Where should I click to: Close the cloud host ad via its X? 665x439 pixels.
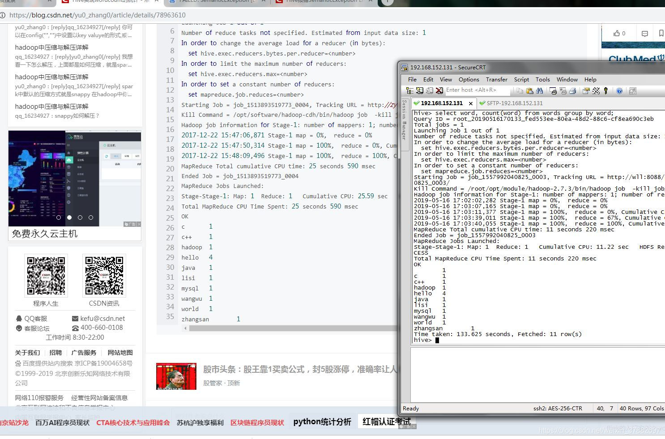pyautogui.click(x=139, y=224)
